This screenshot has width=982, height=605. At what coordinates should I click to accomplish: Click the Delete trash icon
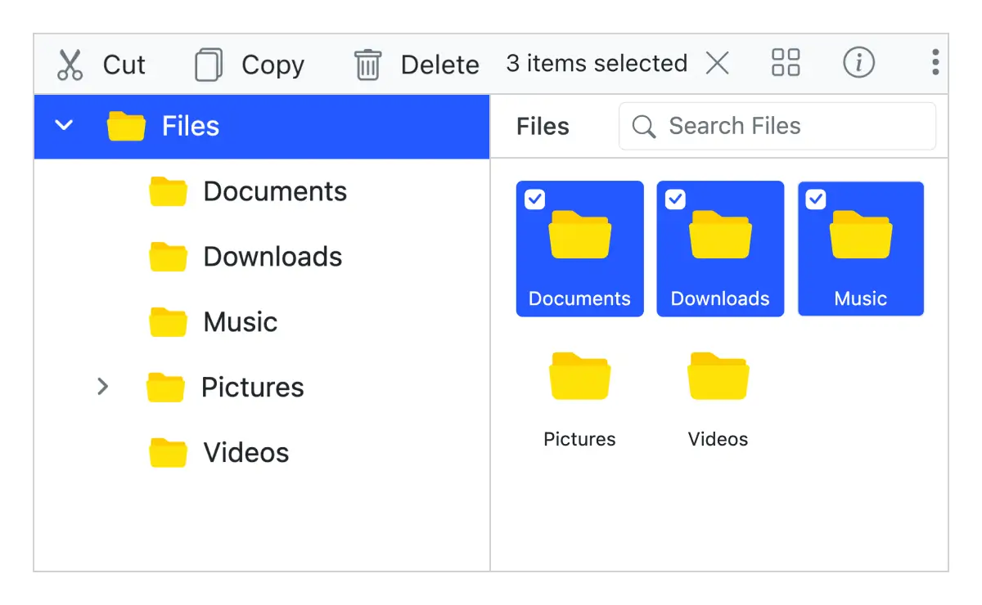click(367, 63)
